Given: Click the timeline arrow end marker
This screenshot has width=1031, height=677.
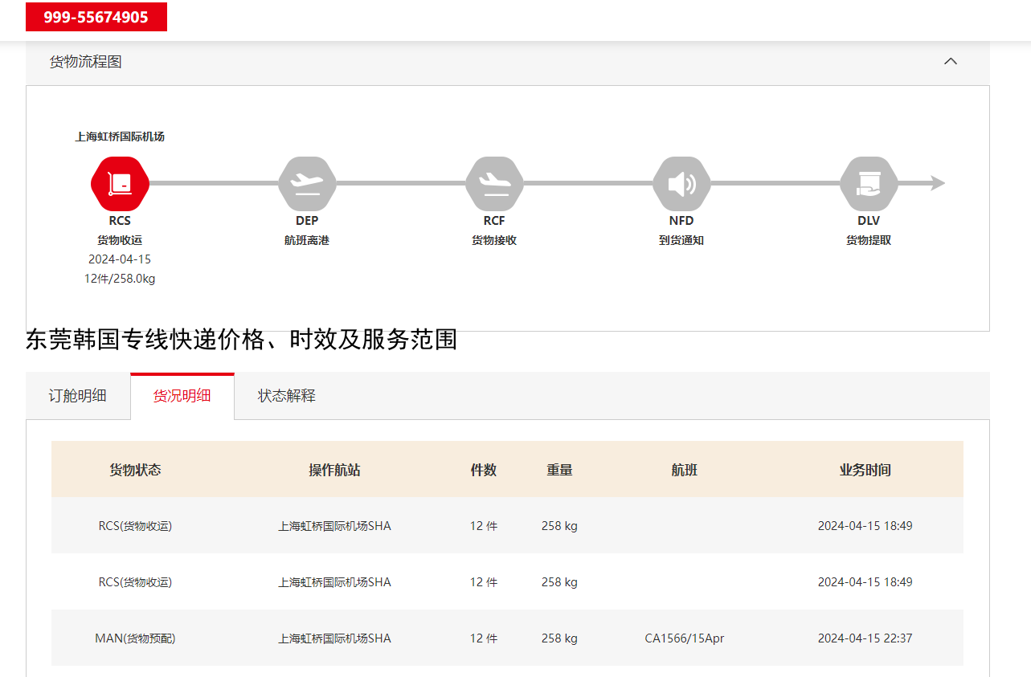Looking at the screenshot, I should click(x=937, y=184).
